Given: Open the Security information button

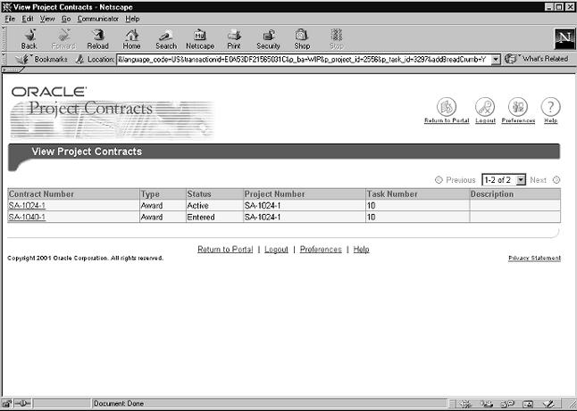Looking at the screenshot, I should (268, 39).
